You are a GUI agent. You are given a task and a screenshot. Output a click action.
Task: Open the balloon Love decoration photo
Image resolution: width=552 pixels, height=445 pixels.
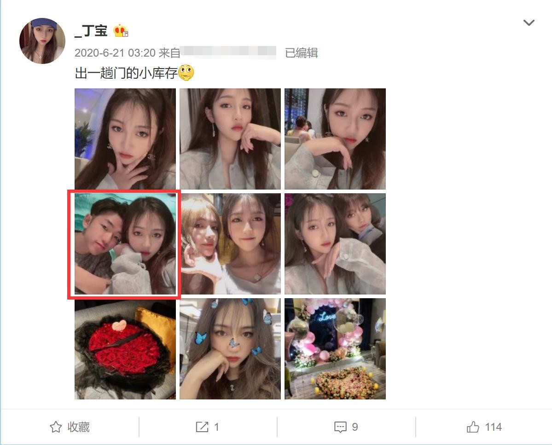pos(335,349)
